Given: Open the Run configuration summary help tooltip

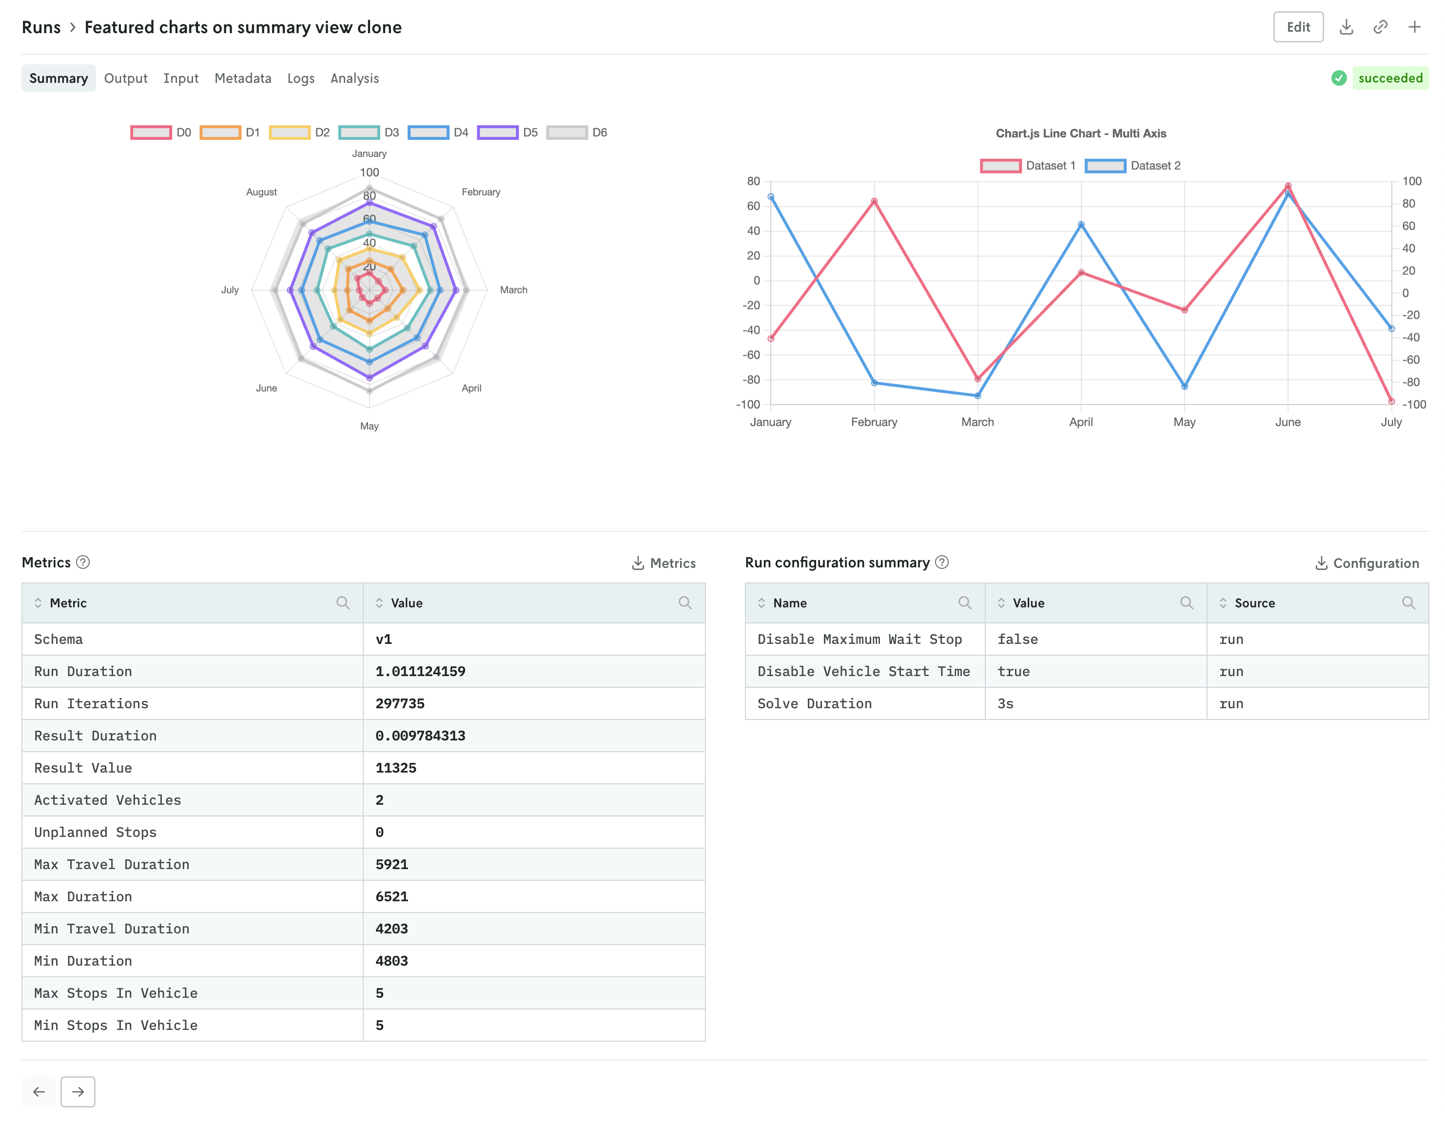Looking at the screenshot, I should point(941,563).
